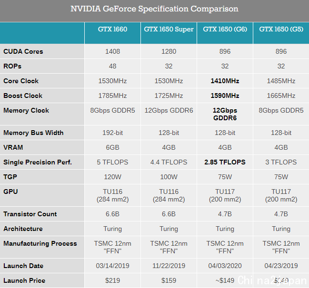The image size is (309, 288).
Task: Select the ROPs value 48
Action: [x=112, y=66]
